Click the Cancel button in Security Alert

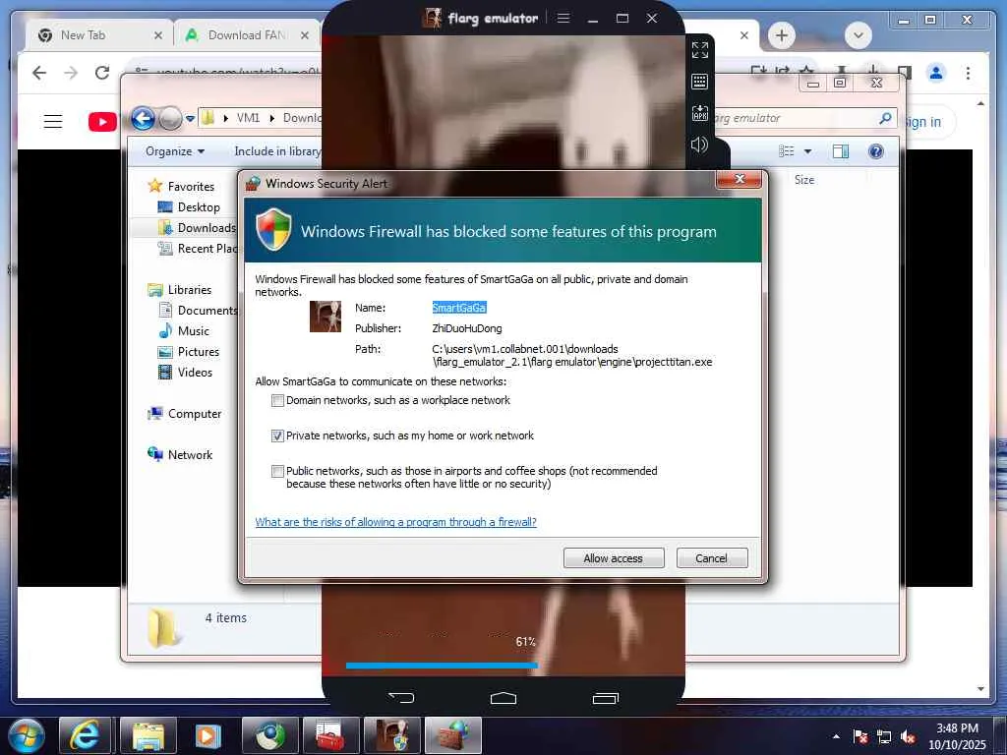coord(712,558)
